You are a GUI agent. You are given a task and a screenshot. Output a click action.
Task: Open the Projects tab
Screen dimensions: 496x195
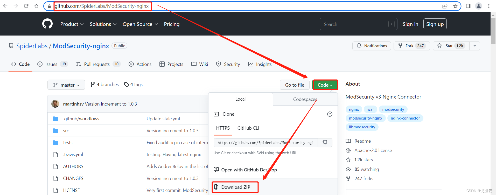[171, 64]
